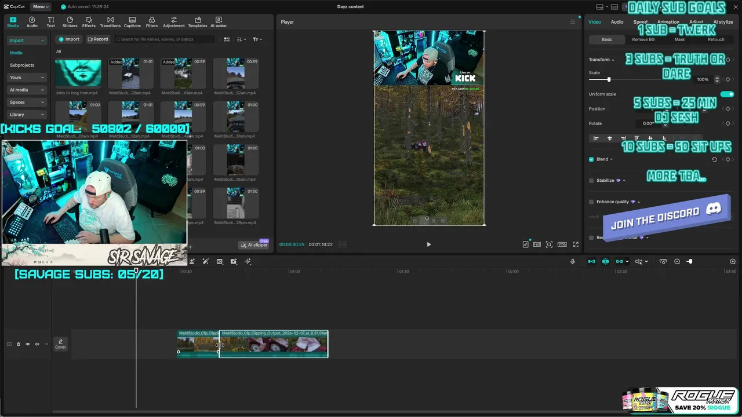Click the 9:16 aspect ratio icon
Image resolution: width=742 pixels, height=417 pixels.
pos(562,244)
